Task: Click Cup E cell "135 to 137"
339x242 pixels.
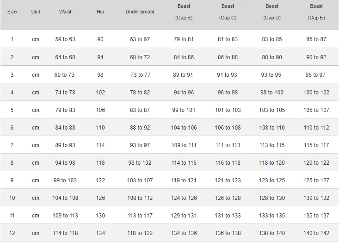Action: 316,216
